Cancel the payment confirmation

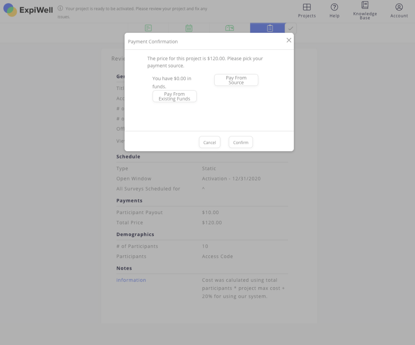(210, 142)
